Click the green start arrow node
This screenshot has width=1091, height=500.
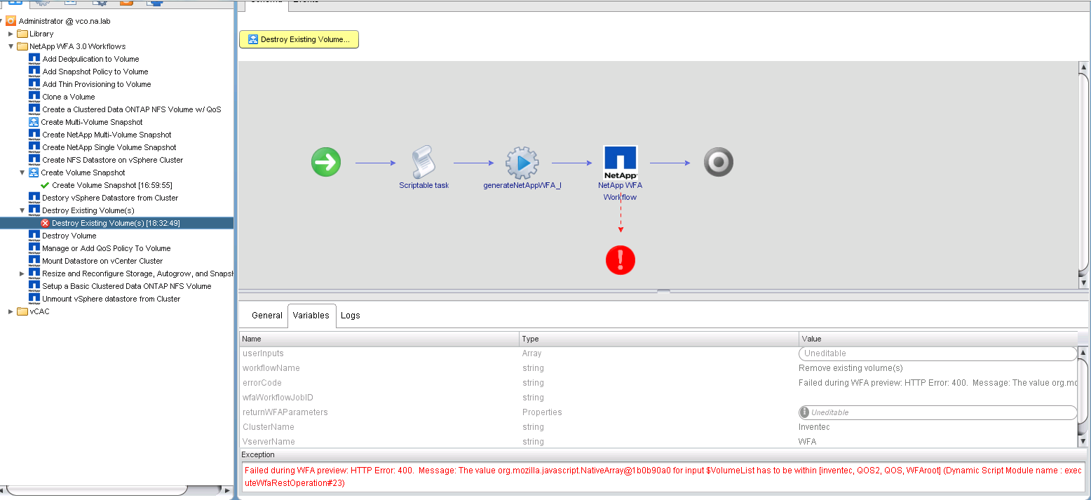point(326,163)
